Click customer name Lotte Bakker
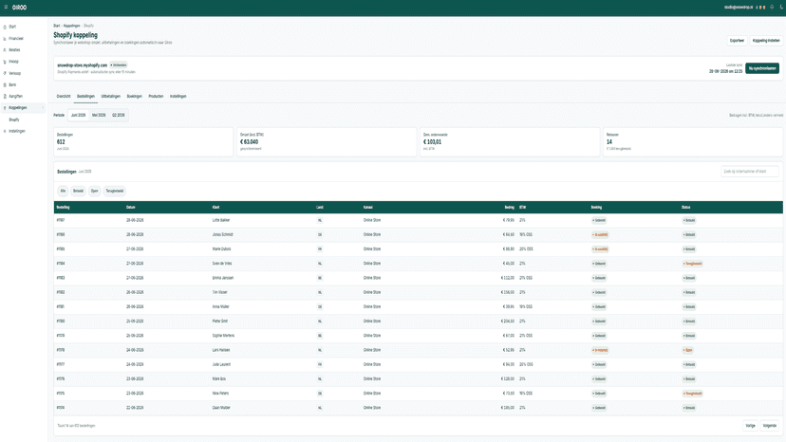The width and height of the screenshot is (786, 442). pos(221,220)
